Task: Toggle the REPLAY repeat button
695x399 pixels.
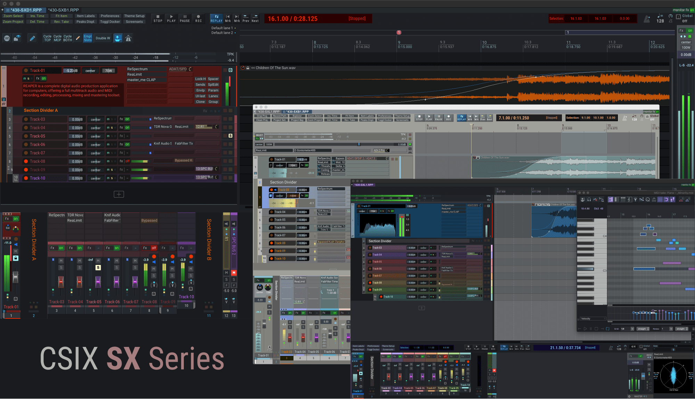Action: (216, 18)
